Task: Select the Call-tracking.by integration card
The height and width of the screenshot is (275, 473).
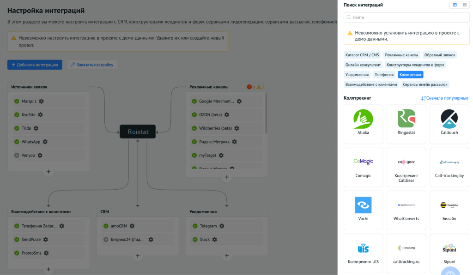Action: [449, 167]
